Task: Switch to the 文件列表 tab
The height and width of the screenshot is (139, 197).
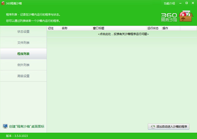Action: coord(23,43)
